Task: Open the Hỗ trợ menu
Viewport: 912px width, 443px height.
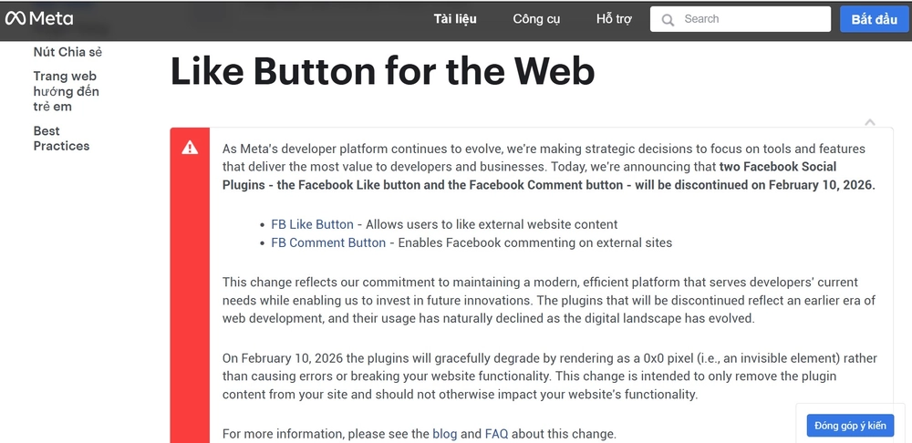Action: (x=614, y=19)
